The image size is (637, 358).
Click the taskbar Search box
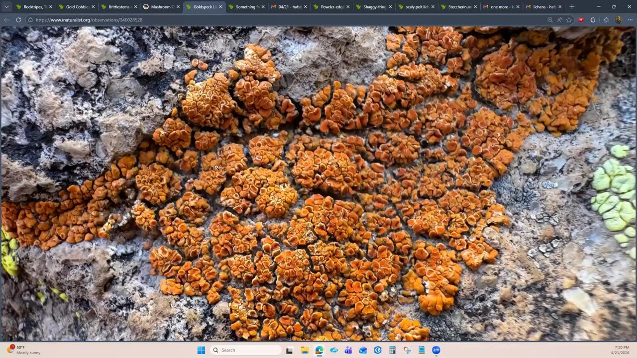246,350
